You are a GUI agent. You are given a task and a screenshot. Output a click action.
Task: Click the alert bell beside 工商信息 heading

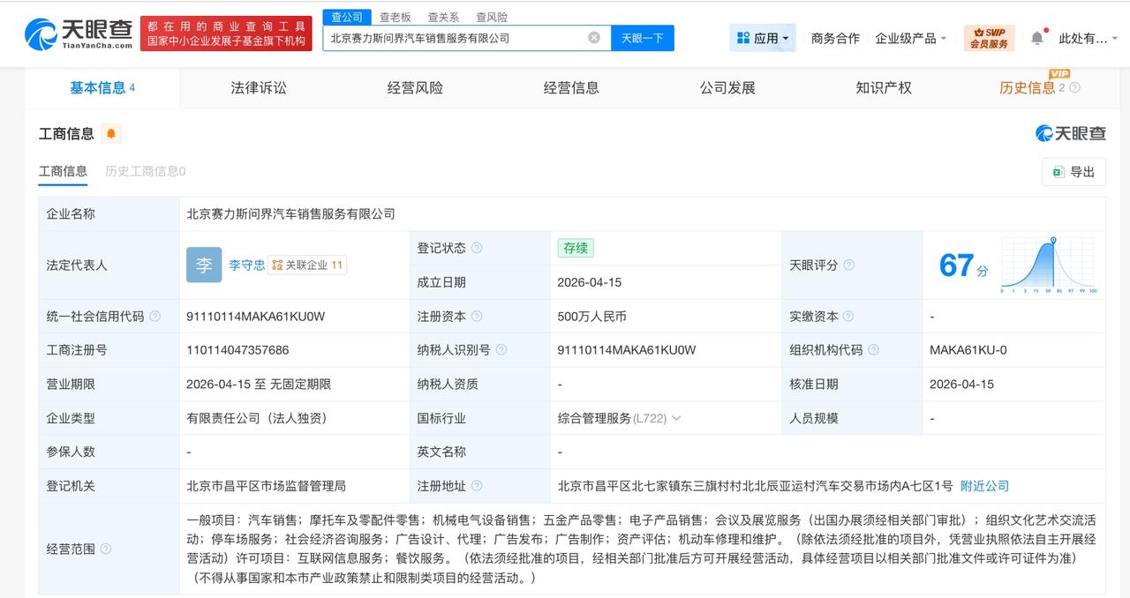coord(111,133)
